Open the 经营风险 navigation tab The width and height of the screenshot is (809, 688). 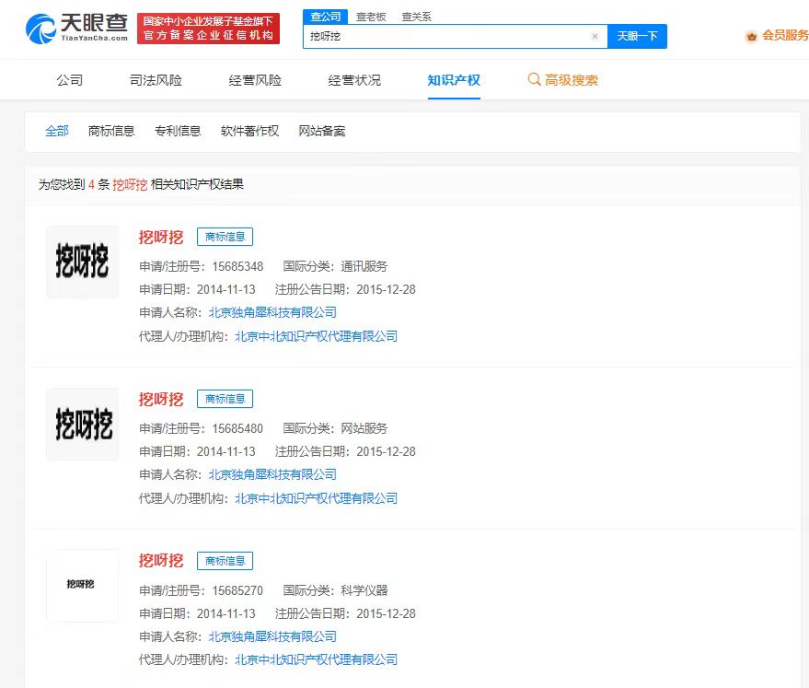(255, 80)
